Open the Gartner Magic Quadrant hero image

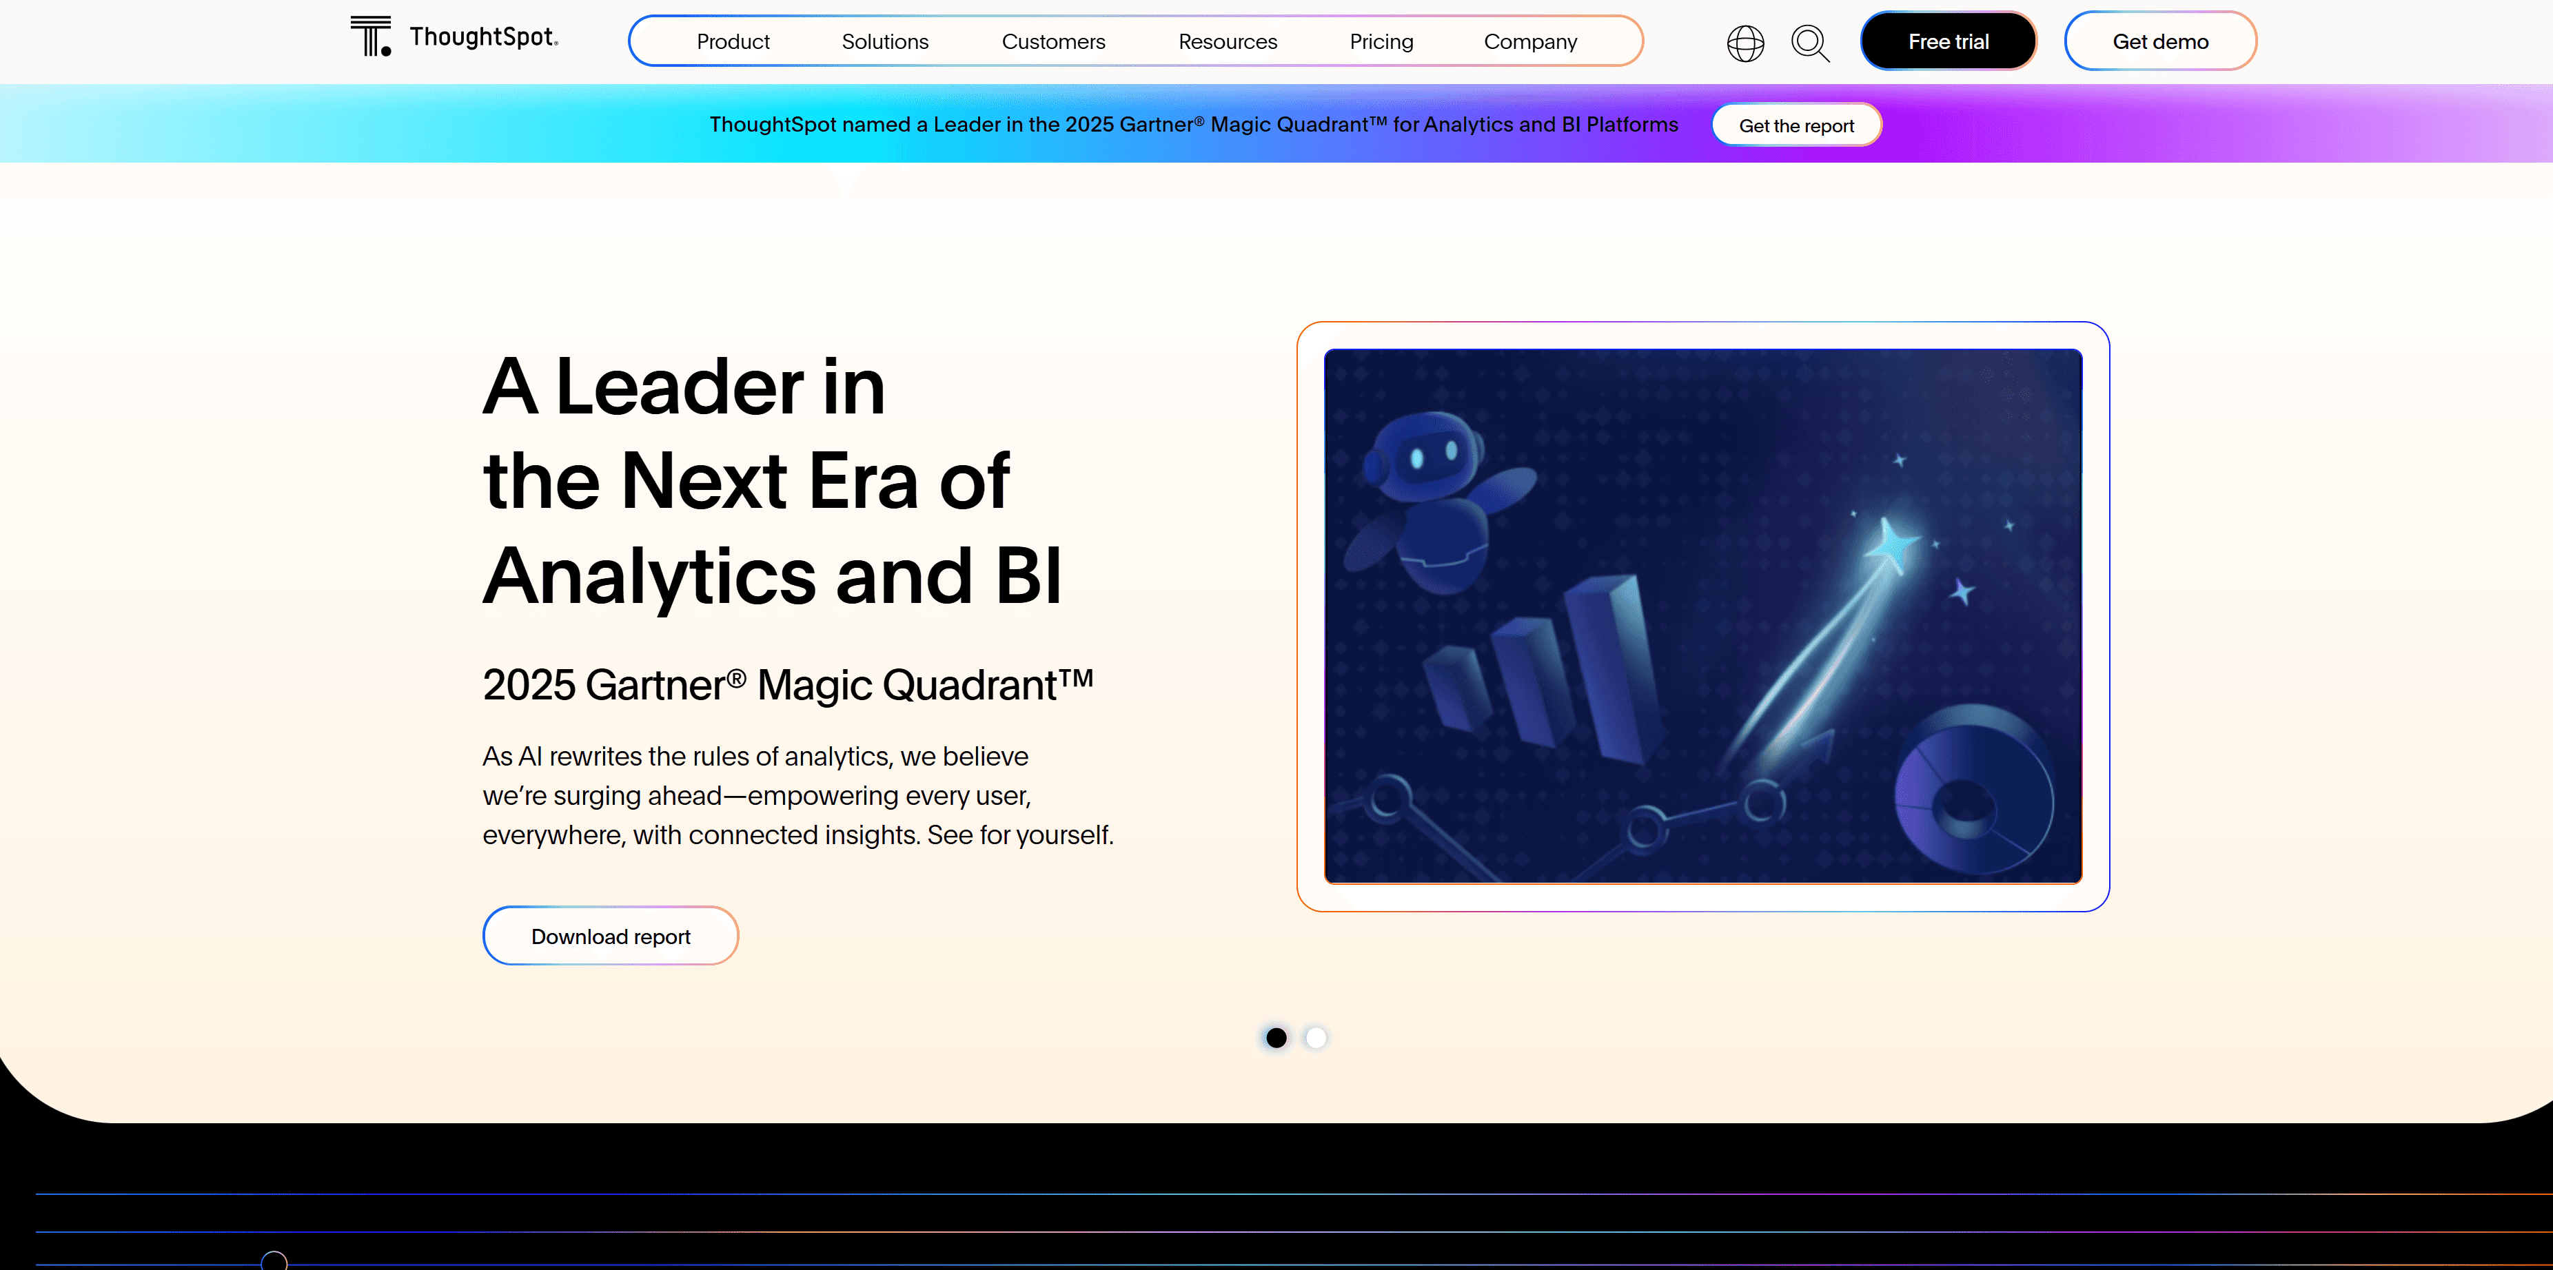pyautogui.click(x=1702, y=615)
